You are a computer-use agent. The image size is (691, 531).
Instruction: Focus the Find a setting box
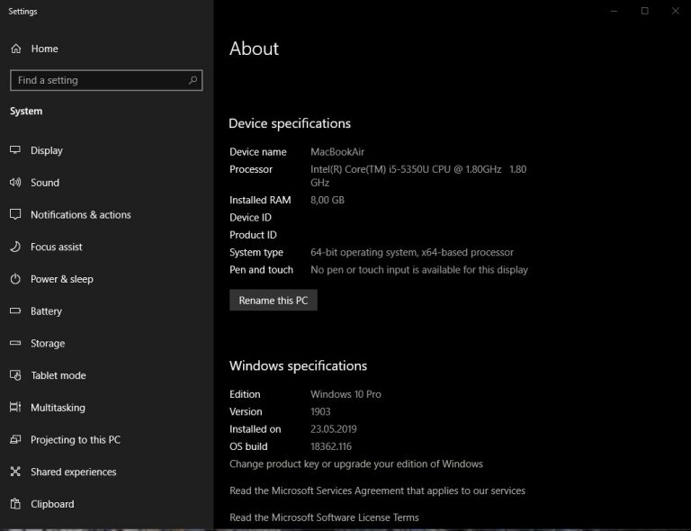click(x=106, y=80)
